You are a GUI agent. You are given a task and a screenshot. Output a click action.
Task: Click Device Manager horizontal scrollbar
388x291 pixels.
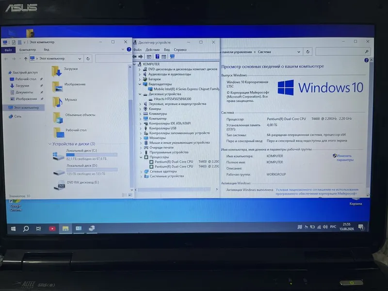174,190
